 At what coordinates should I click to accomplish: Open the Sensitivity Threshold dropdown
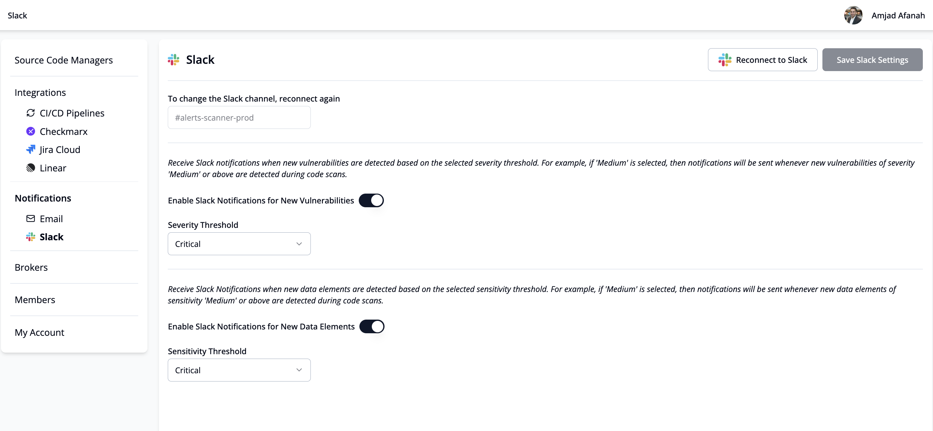click(239, 370)
